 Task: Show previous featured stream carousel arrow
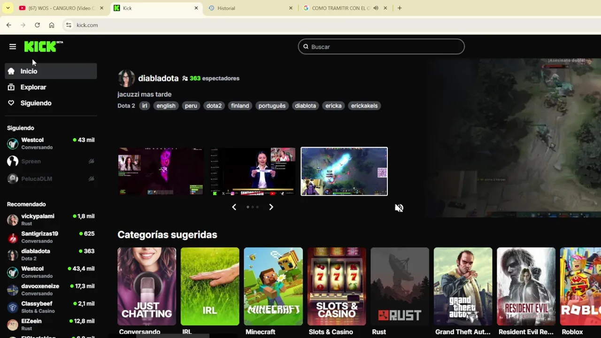point(234,207)
